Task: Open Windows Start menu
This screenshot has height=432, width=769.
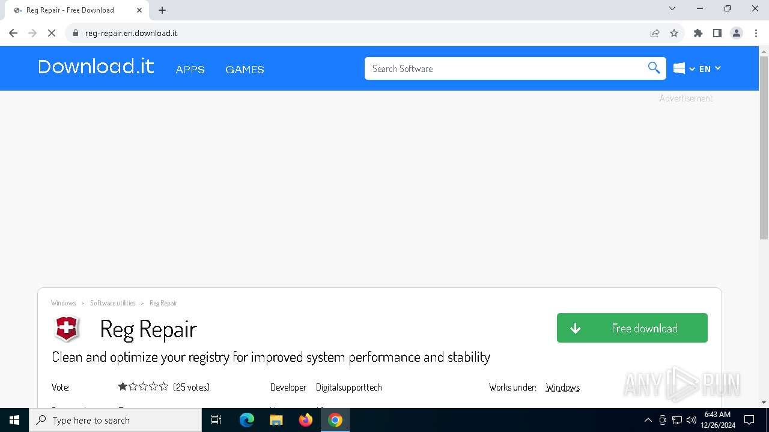Action: [14, 420]
